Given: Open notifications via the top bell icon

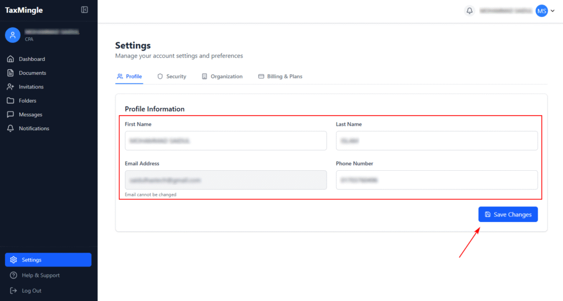Looking at the screenshot, I should [470, 11].
